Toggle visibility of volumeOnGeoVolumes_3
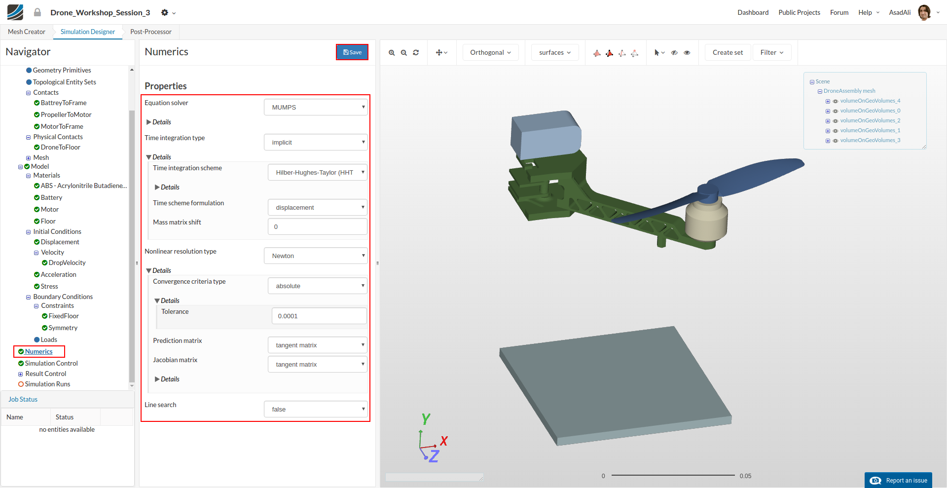This screenshot has width=947, height=488. pyautogui.click(x=836, y=141)
